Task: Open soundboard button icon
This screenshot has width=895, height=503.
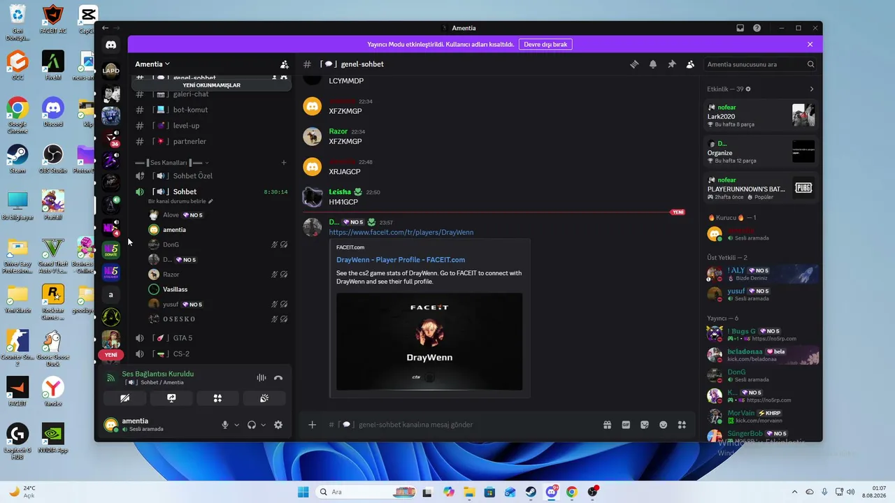Action: (x=264, y=398)
